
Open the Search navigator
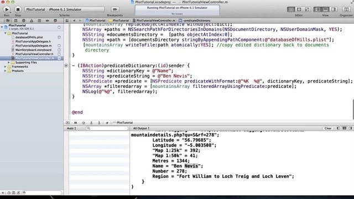(x=23, y=20)
